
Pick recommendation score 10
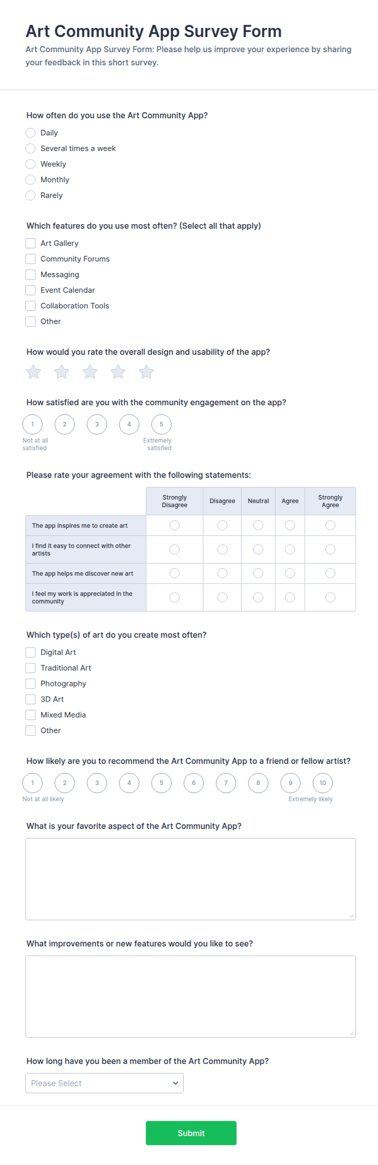[323, 783]
